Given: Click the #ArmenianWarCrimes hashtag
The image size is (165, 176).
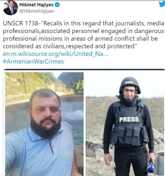Looking at the screenshot, I should 33,61.
